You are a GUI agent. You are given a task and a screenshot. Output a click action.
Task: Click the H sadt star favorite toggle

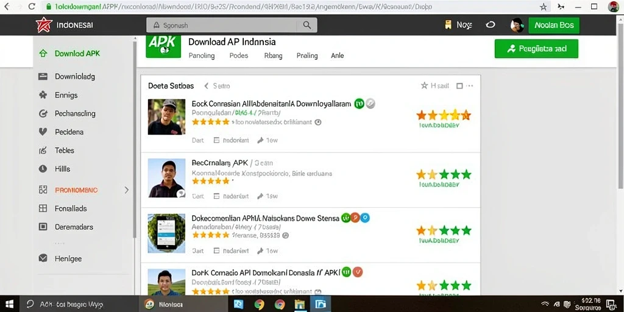pos(424,85)
